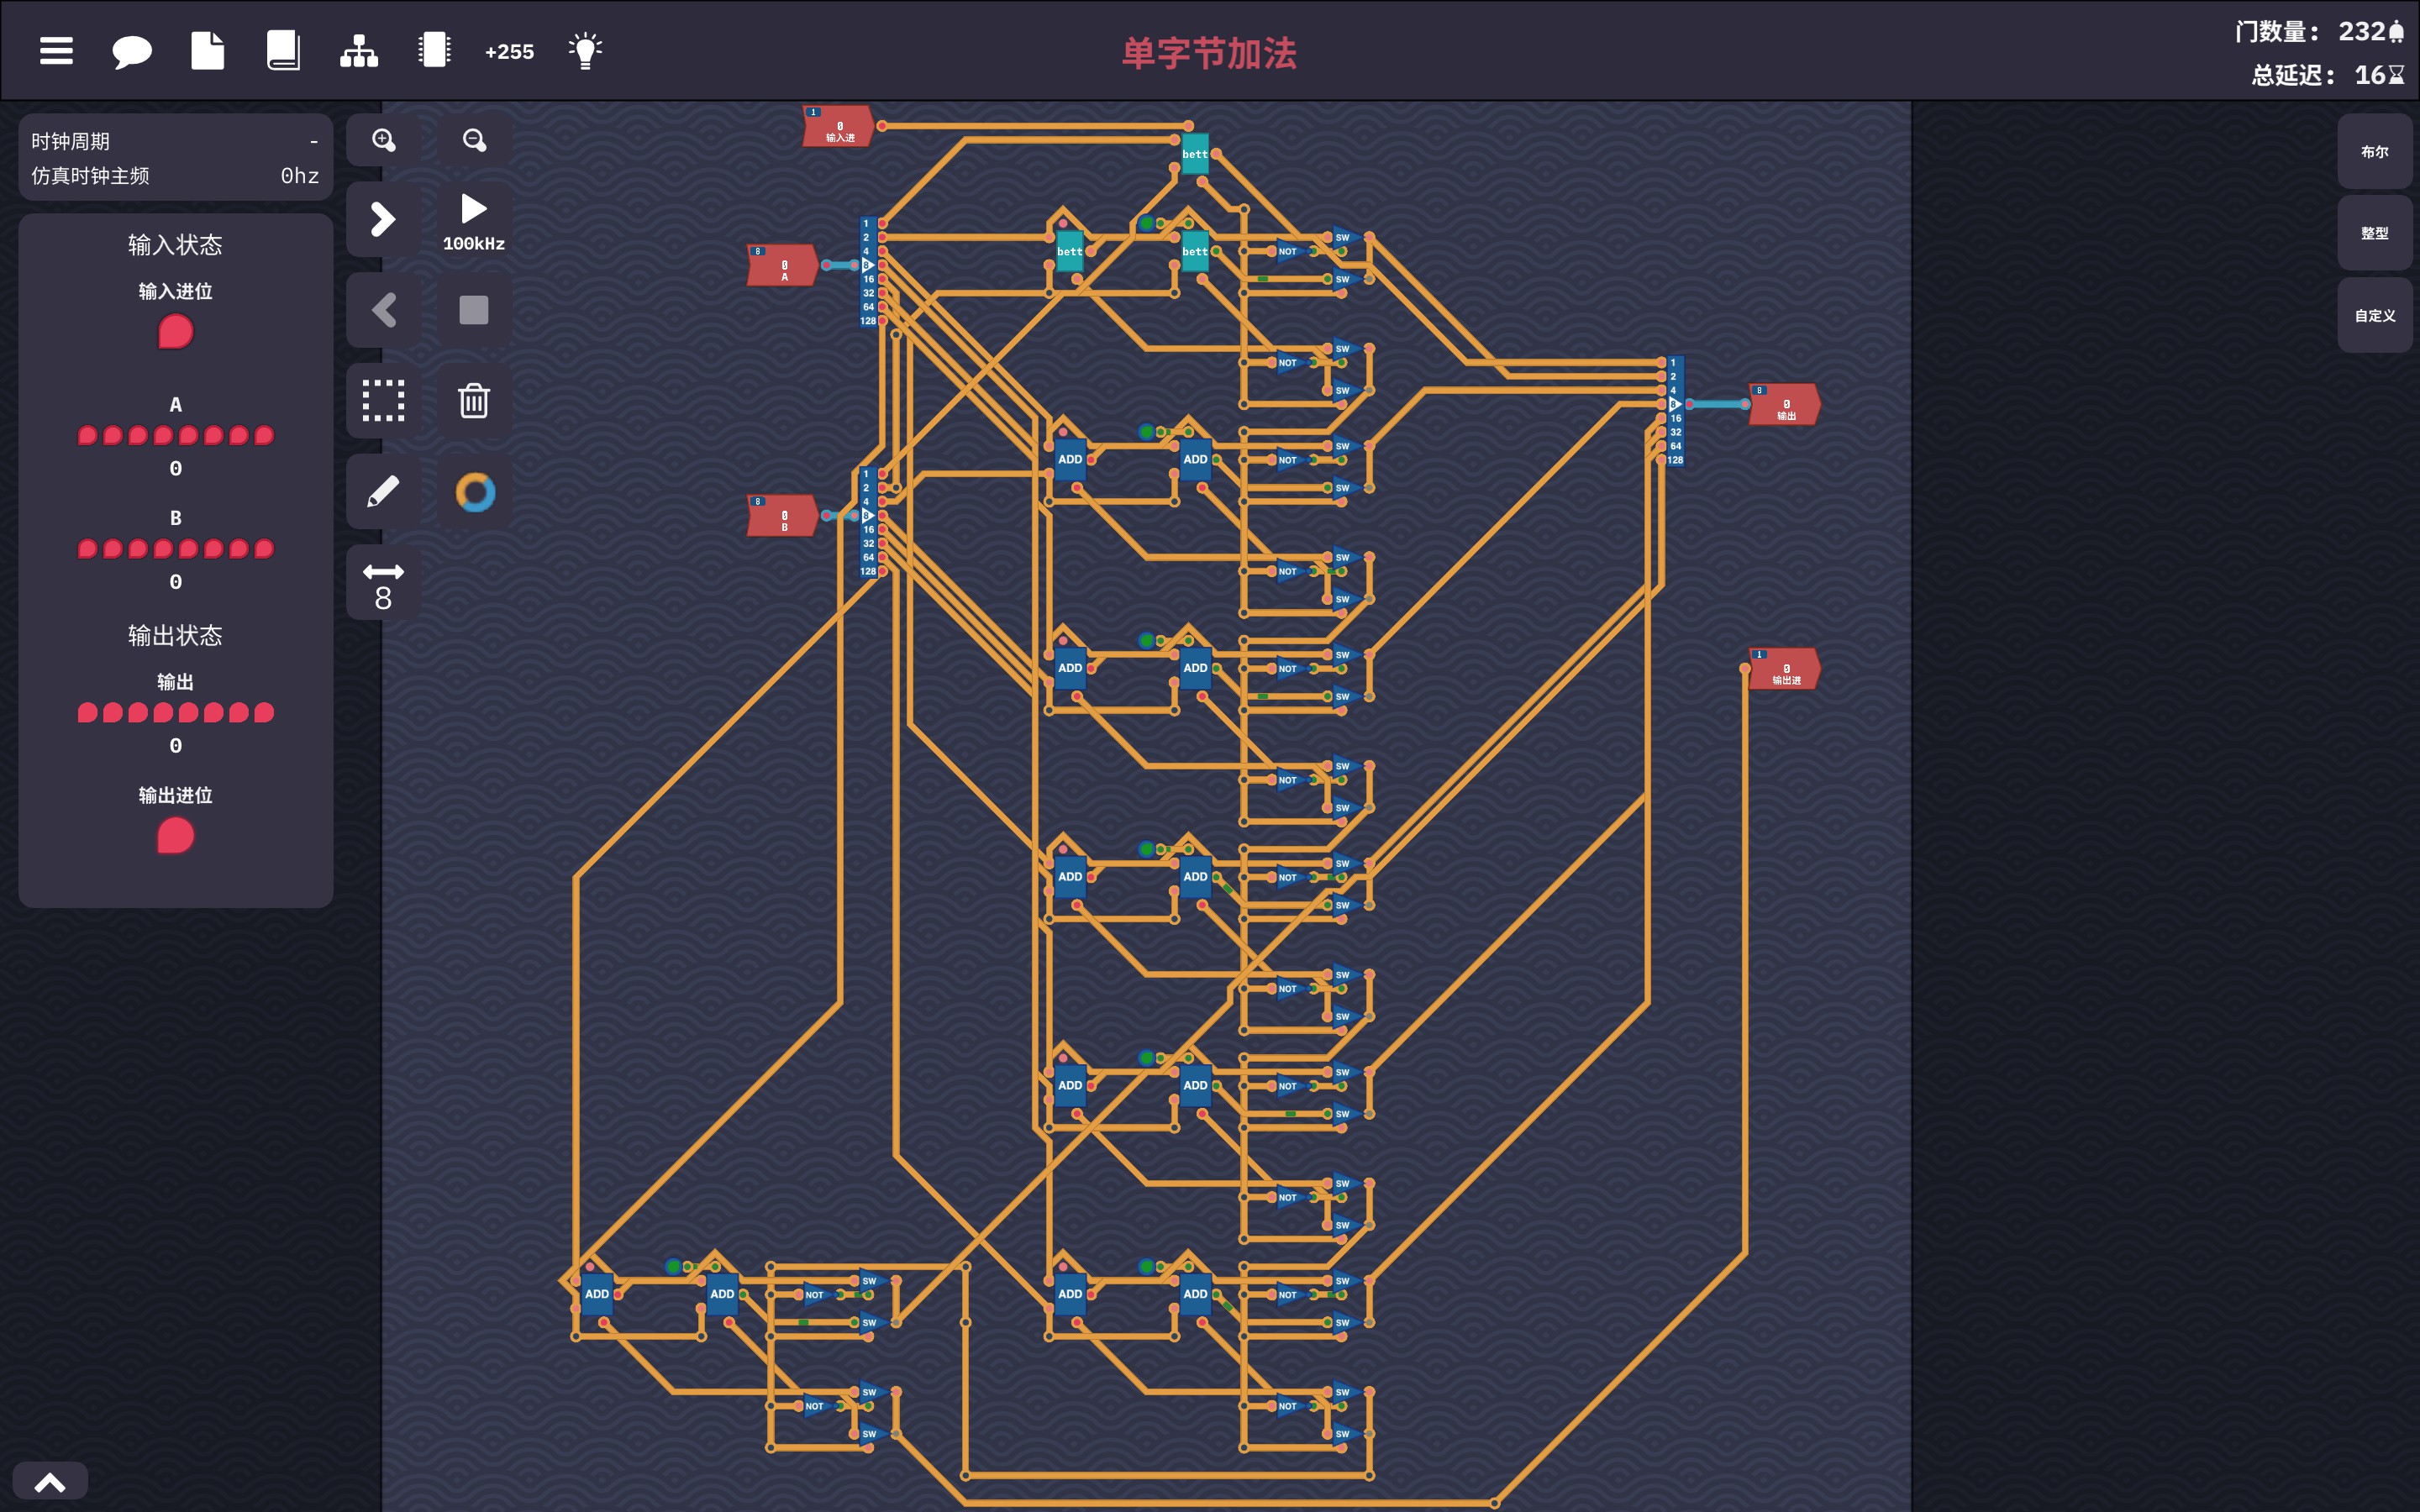
Task: Zoom in with the magnifier plus icon
Action: pyautogui.click(x=384, y=140)
